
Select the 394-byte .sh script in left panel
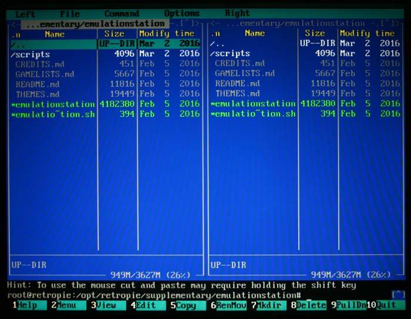105,114
